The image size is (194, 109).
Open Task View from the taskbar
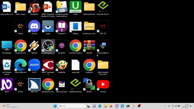89,106
